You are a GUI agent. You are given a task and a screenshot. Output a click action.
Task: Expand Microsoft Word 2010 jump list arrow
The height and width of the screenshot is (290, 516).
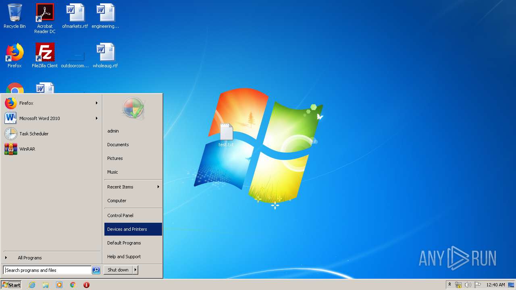tap(97, 118)
